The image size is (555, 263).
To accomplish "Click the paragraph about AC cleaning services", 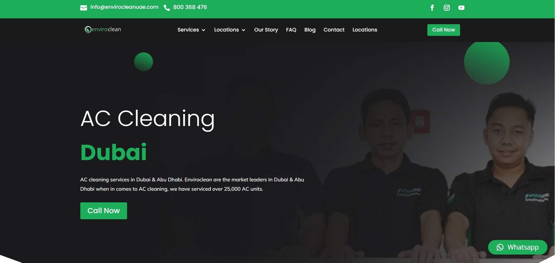I will point(192,184).
